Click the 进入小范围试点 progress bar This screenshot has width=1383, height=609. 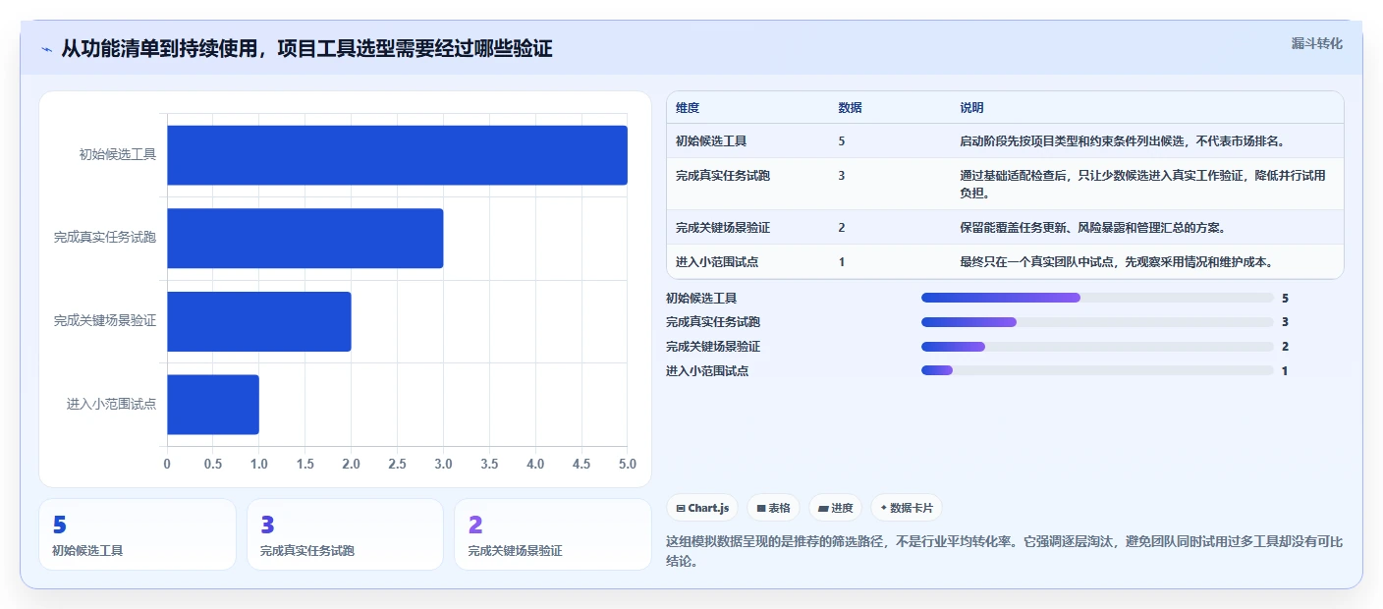[x=1097, y=370]
